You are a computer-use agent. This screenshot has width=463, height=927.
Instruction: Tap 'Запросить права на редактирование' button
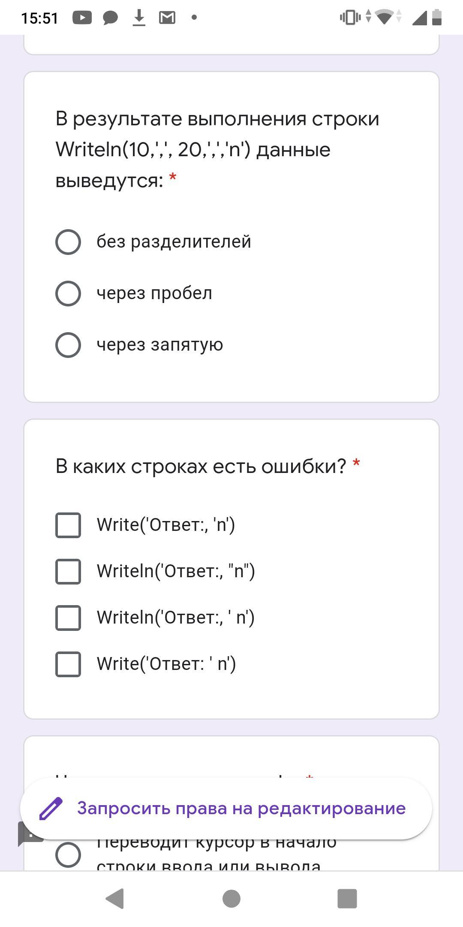[x=241, y=809]
